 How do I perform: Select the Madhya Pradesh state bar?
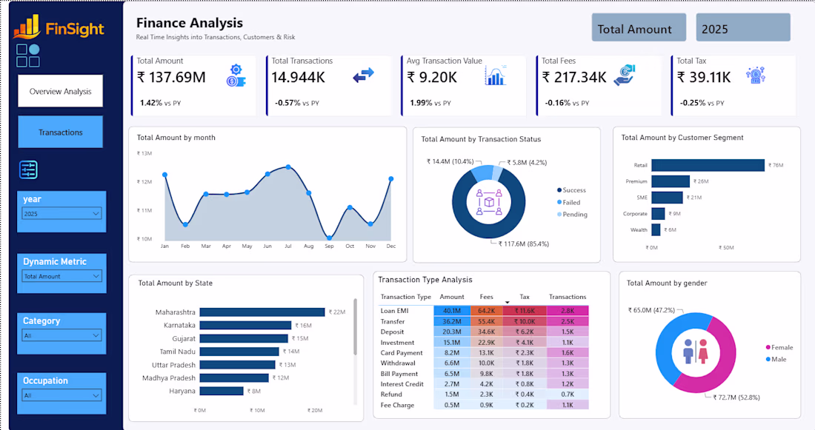(234, 378)
